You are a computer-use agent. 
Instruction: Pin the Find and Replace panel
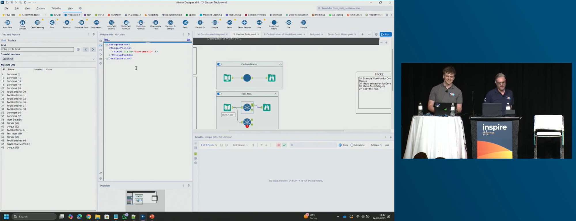94,34
